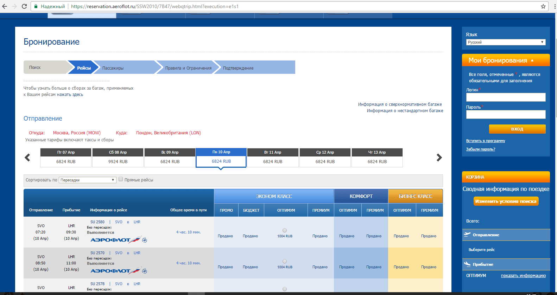This screenshot has height=295, width=557.
Task: Open flight SU 2580 details link
Action: (x=97, y=222)
